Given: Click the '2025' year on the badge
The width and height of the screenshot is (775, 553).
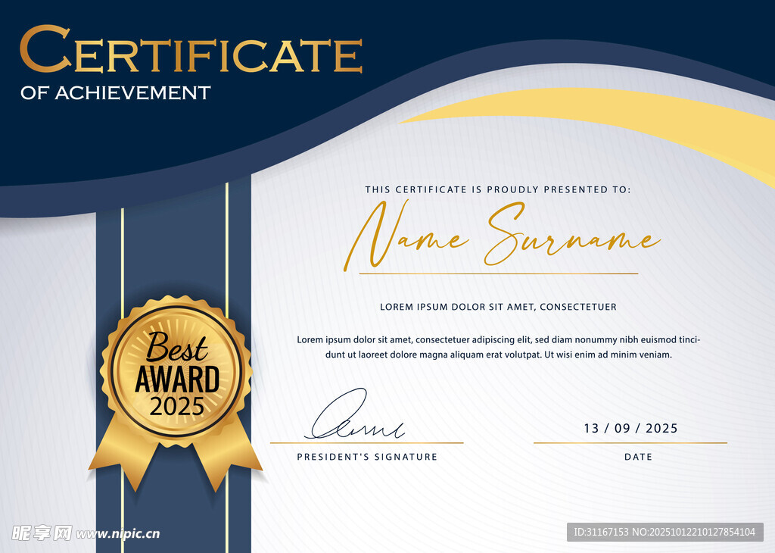Looking at the screenshot, I should (x=177, y=407).
